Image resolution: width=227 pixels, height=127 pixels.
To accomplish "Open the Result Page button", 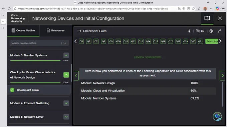I will pos(212,41).
